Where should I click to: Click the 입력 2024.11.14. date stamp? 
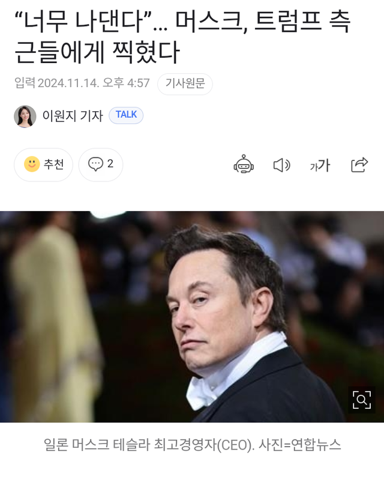pyautogui.click(x=56, y=83)
